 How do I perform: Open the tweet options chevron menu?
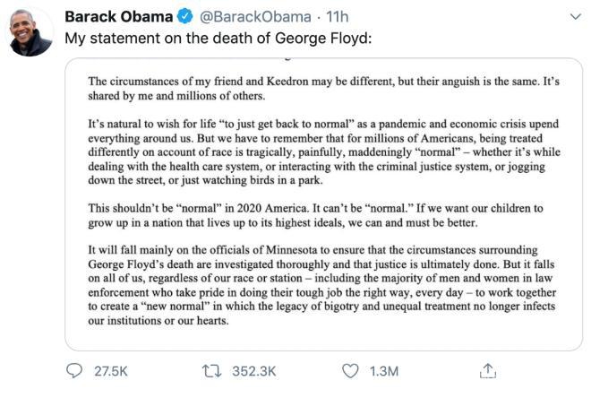pos(573,17)
